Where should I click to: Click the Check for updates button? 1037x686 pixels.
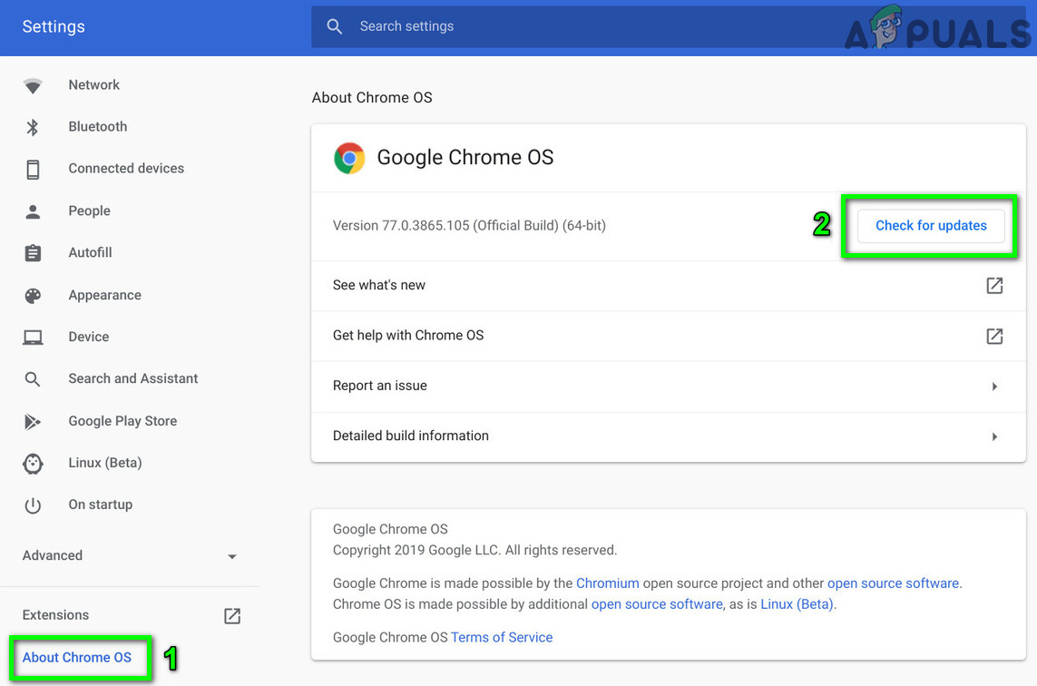(x=931, y=226)
